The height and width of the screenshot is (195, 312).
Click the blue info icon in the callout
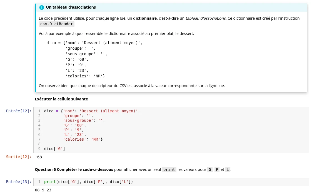(42, 7)
